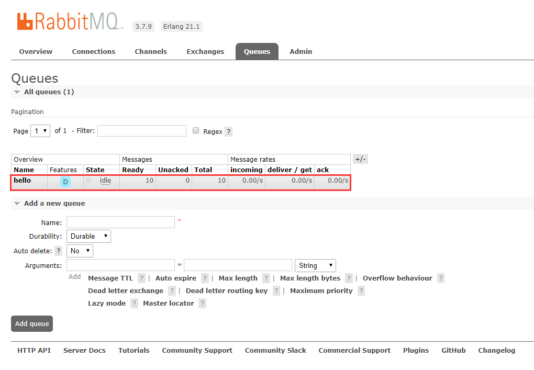Open the Auto delete dropdown
The height and width of the screenshot is (370, 534).
[x=80, y=251]
